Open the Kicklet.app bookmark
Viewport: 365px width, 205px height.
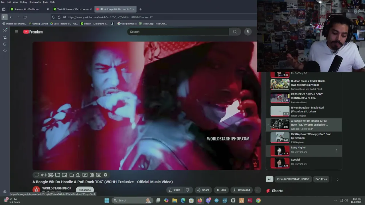pos(153,24)
